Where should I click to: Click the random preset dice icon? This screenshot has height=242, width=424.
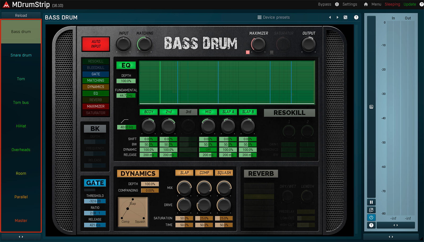[x=345, y=17]
